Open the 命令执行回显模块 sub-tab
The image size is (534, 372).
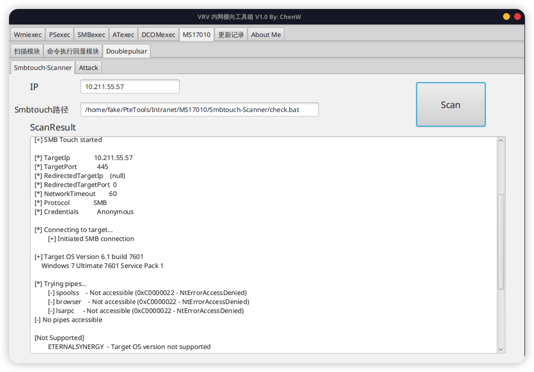73,51
